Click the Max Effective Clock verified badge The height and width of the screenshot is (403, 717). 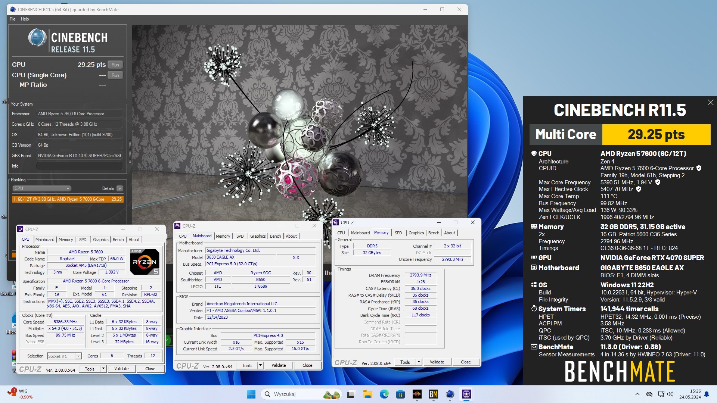tap(639, 189)
